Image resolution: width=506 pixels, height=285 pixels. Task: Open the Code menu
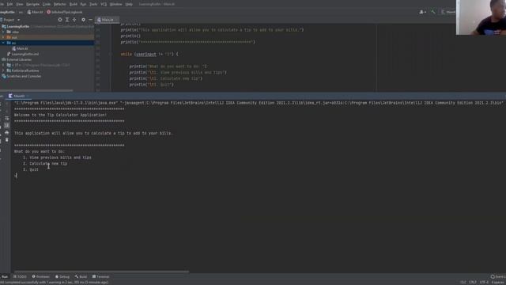click(47, 4)
